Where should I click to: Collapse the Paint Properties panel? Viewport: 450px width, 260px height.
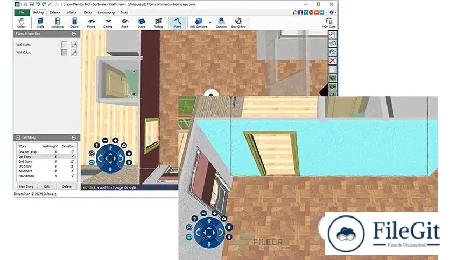click(74, 34)
